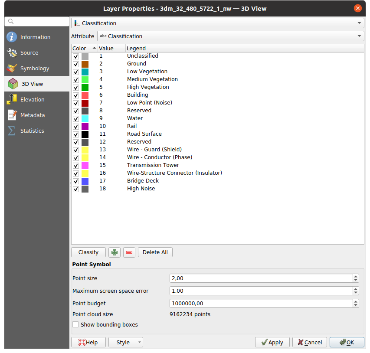Click the High Vegetation green color swatch
Image resolution: width=370 pixels, height=353 pixels.
tap(85, 87)
